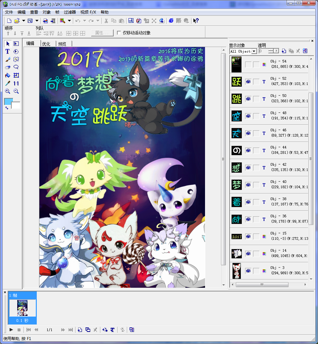Select the Eraser tool
This screenshot has height=344, width=318.
[8, 67]
